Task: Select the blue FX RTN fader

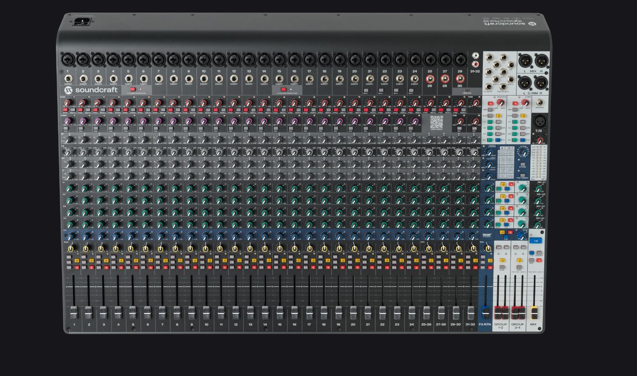Action: coord(486,312)
